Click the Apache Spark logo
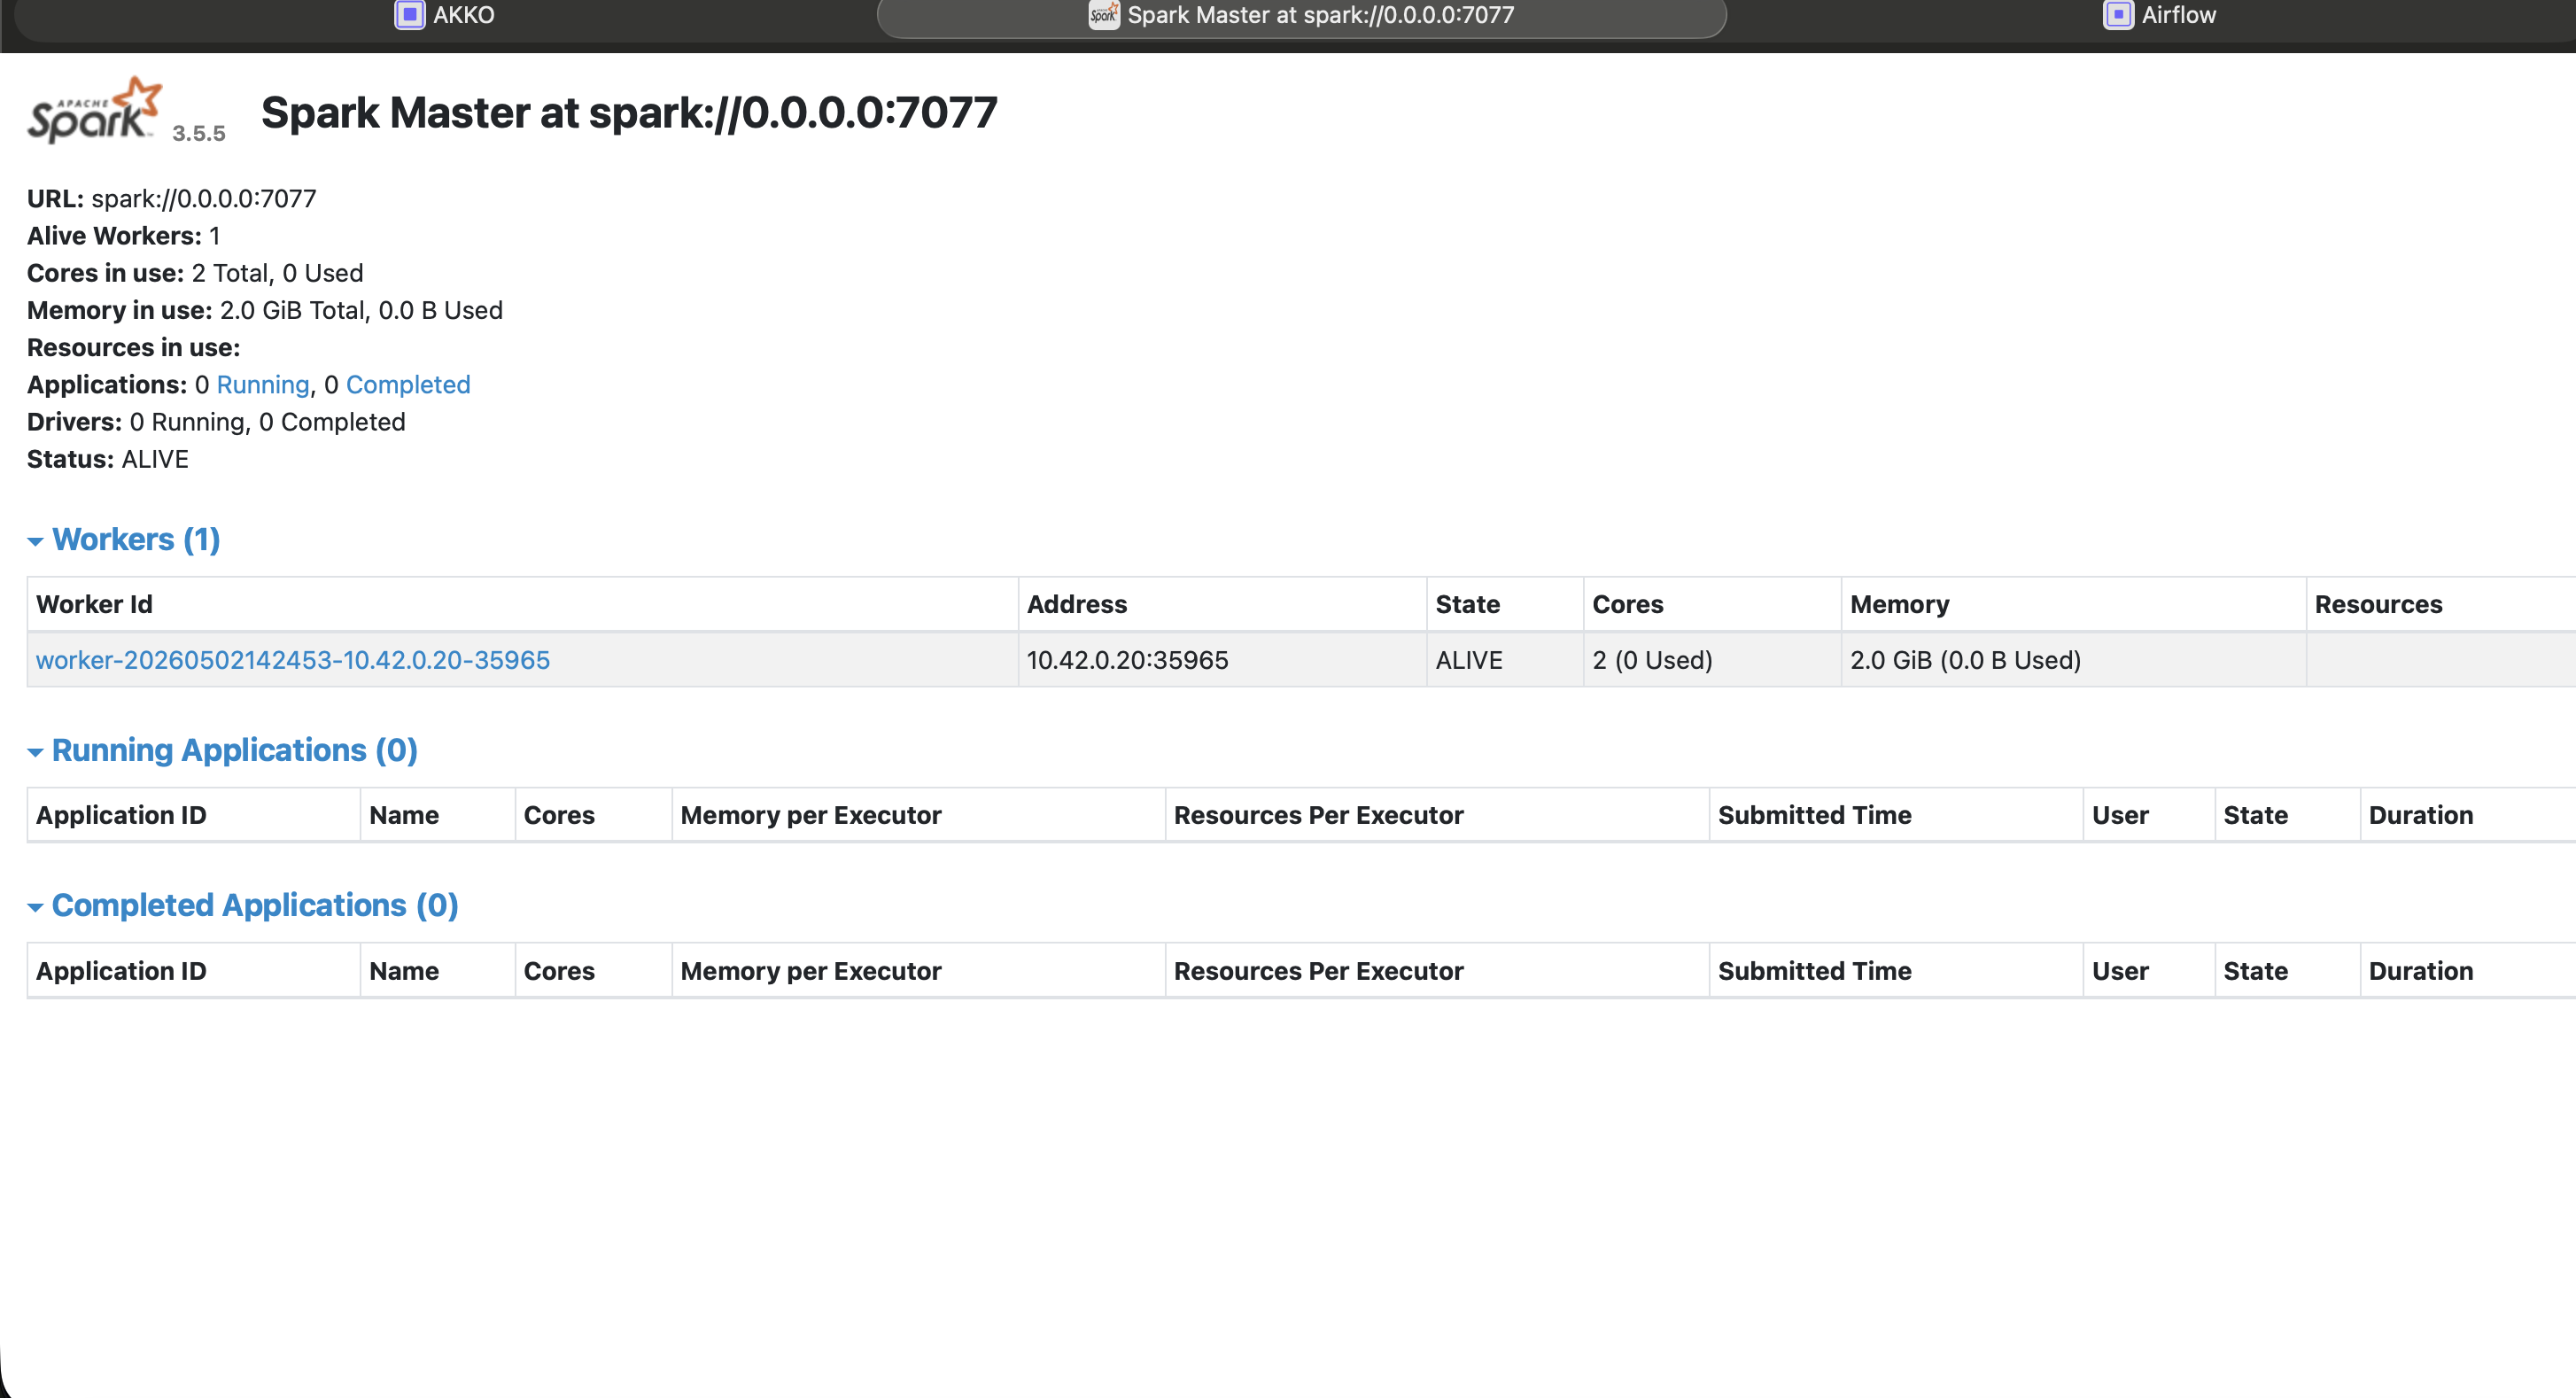The height and width of the screenshot is (1398, 2576). 94,110
